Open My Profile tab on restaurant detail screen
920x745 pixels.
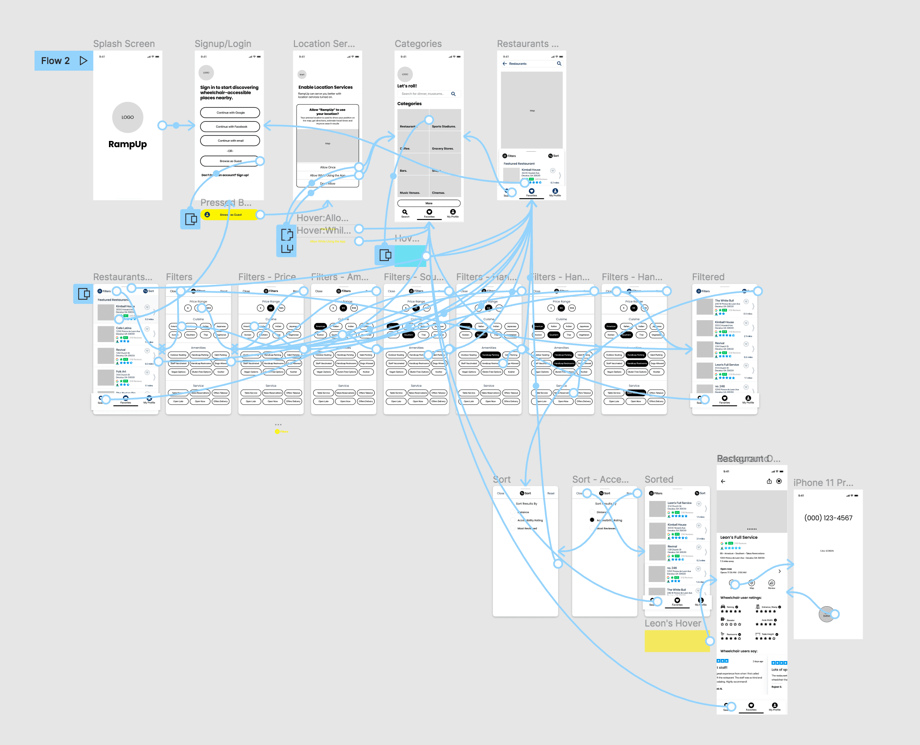[774, 706]
